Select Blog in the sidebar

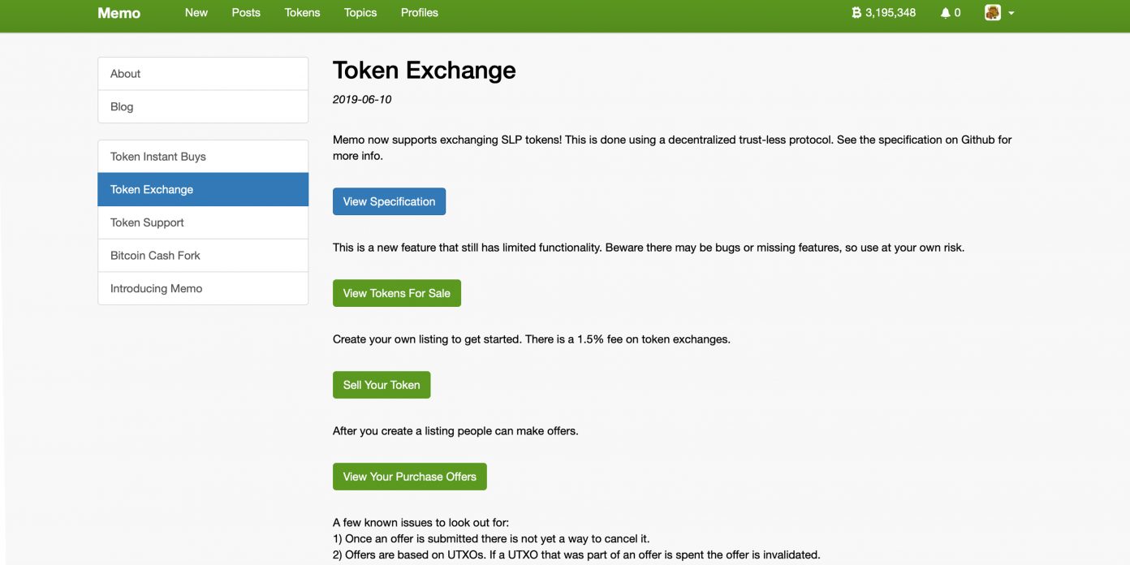pos(203,106)
